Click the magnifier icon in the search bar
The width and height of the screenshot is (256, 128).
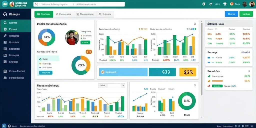(x=36, y=4)
